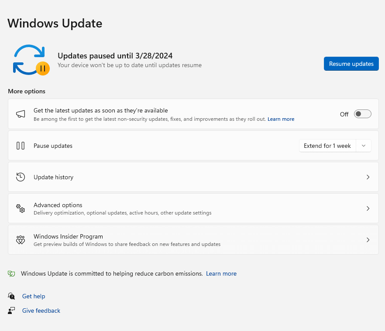Select the Windows Insider Program title

click(x=68, y=236)
